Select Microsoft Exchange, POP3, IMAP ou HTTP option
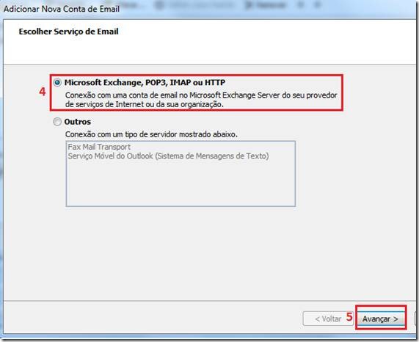Screen dimensions: 419x342 pyautogui.click(x=57, y=82)
